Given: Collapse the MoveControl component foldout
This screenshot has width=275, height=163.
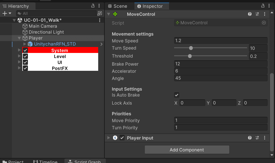Looking at the screenshot, I should (x=109, y=14).
